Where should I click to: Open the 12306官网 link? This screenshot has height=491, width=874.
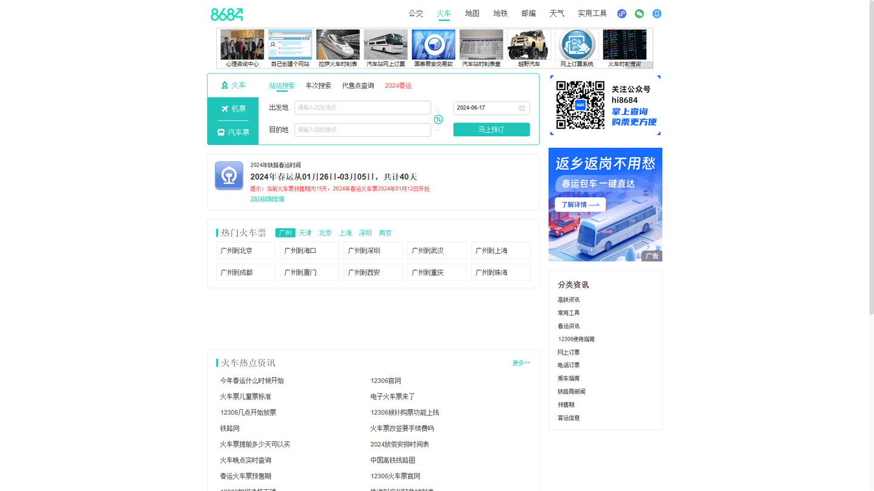386,381
